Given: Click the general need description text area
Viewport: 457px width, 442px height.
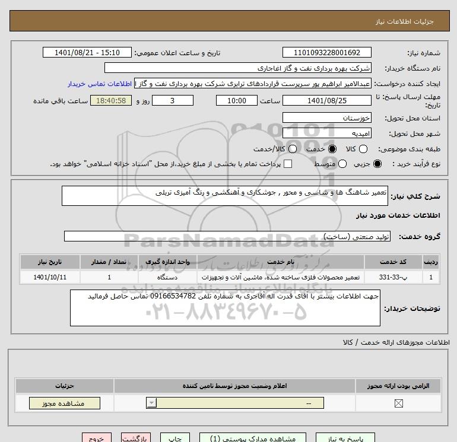Looking at the screenshot, I should (x=225, y=196).
